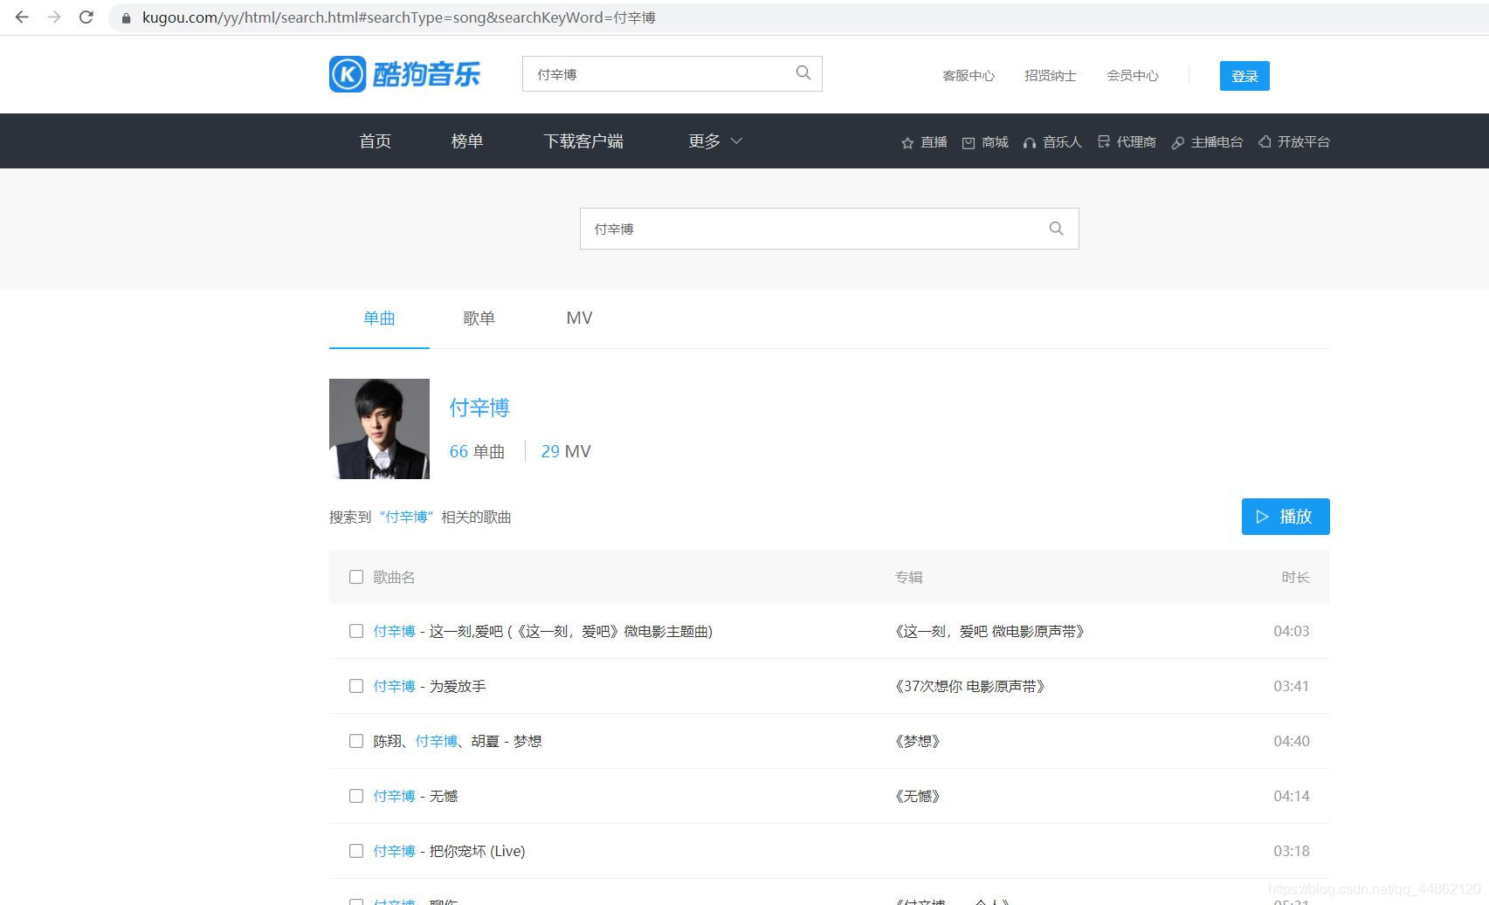Screen dimensions: 1489x905
Task: Click the browser address bar URL
Action: pos(398,17)
